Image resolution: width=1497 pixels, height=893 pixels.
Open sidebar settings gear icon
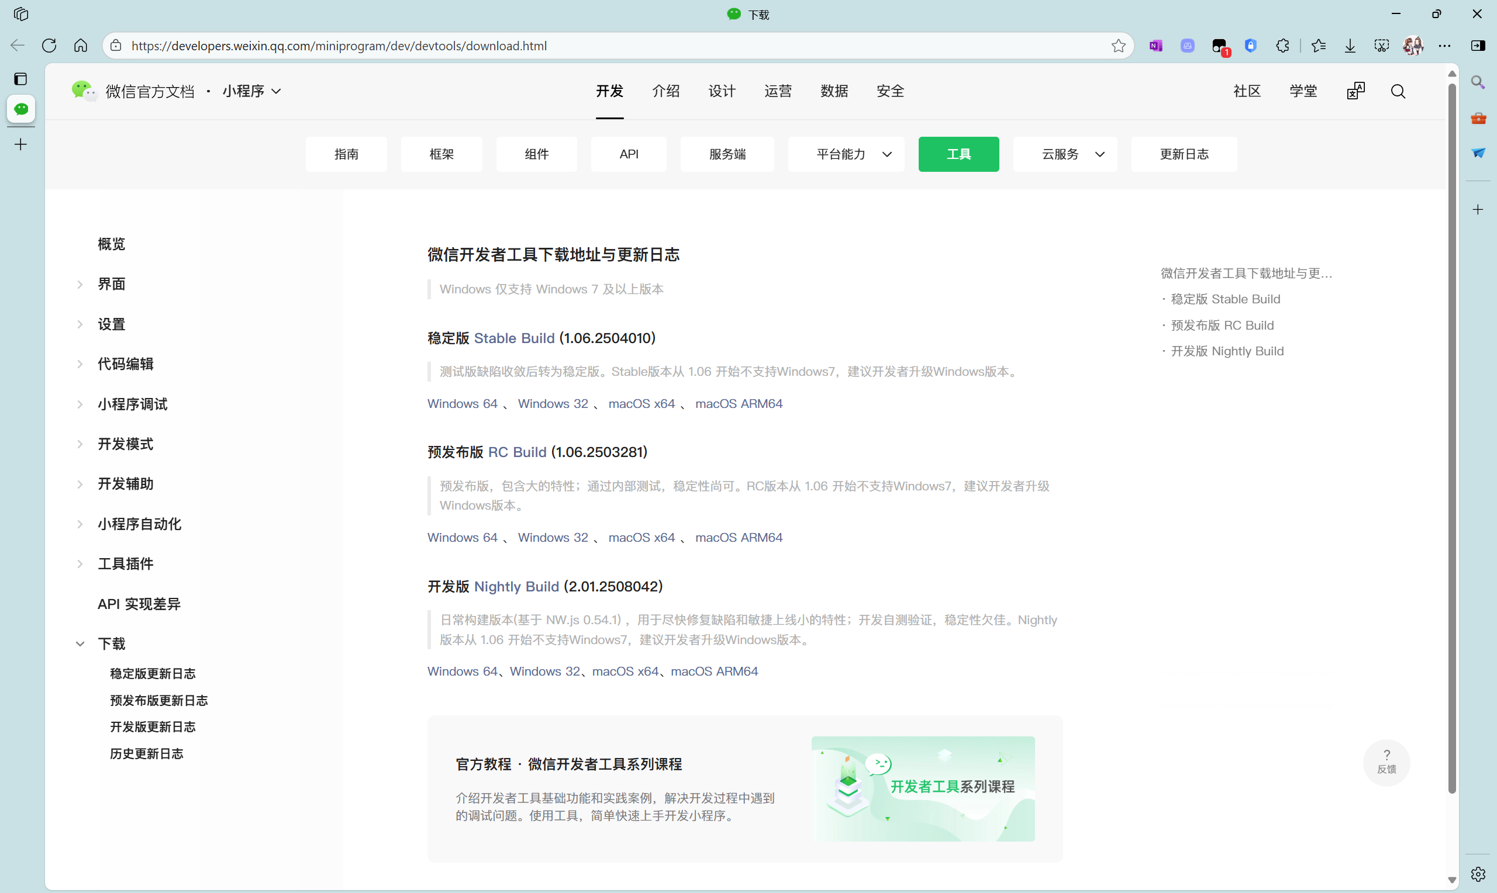tap(1478, 874)
